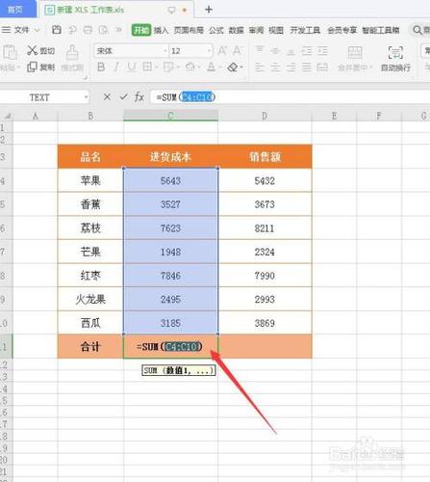The height and width of the screenshot is (482, 430).
Task: Toggle underline formatting
Action: [131, 67]
